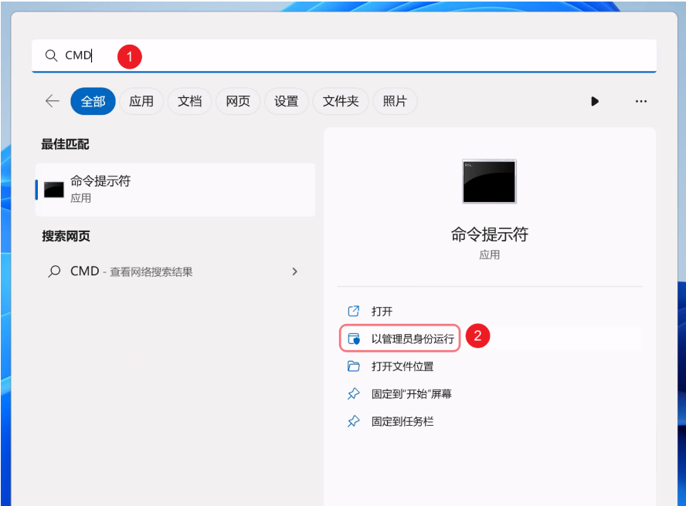686x506 pixels.
Task: Go back using the left arrow
Action: tap(52, 101)
